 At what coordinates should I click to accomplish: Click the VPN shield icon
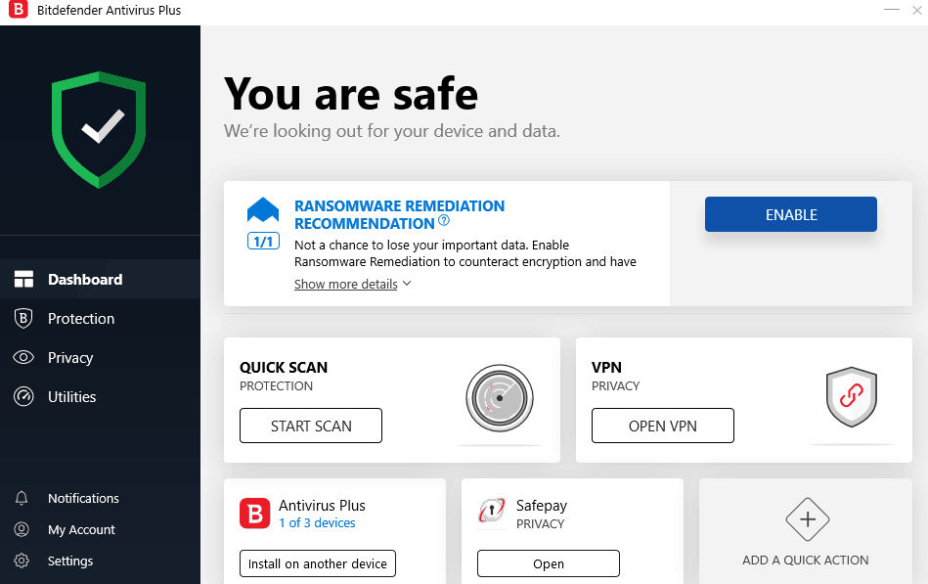[851, 398]
